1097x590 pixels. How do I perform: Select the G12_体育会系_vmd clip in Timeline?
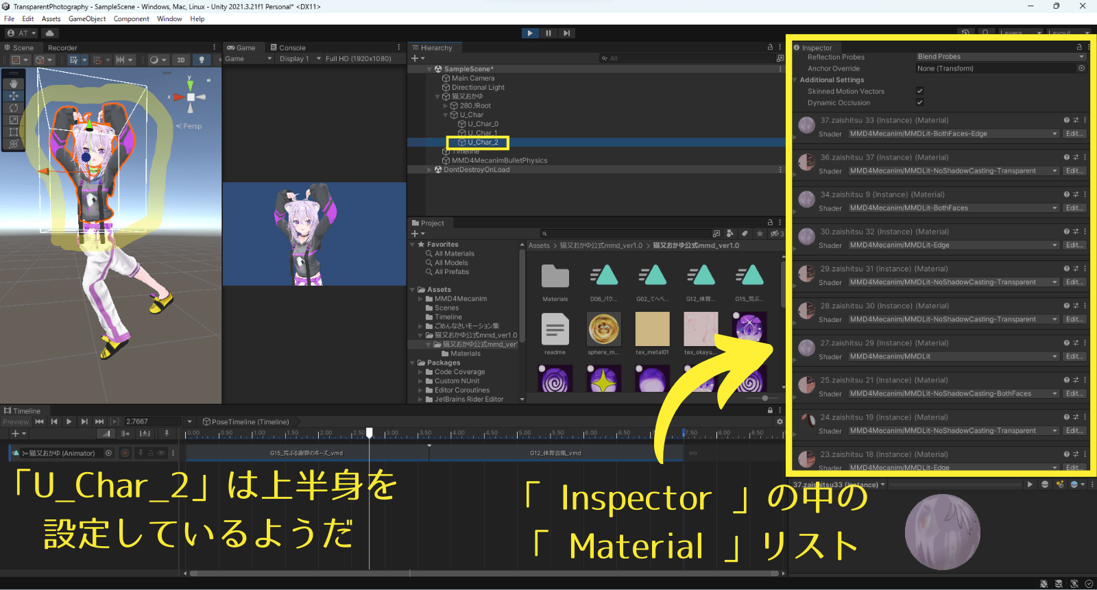(x=555, y=453)
